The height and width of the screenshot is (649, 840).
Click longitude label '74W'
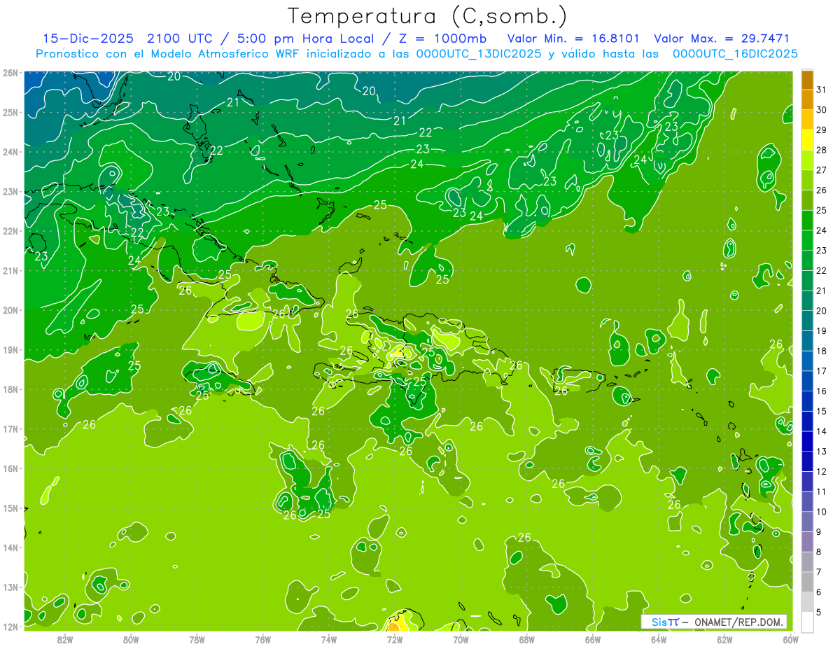pyautogui.click(x=329, y=639)
